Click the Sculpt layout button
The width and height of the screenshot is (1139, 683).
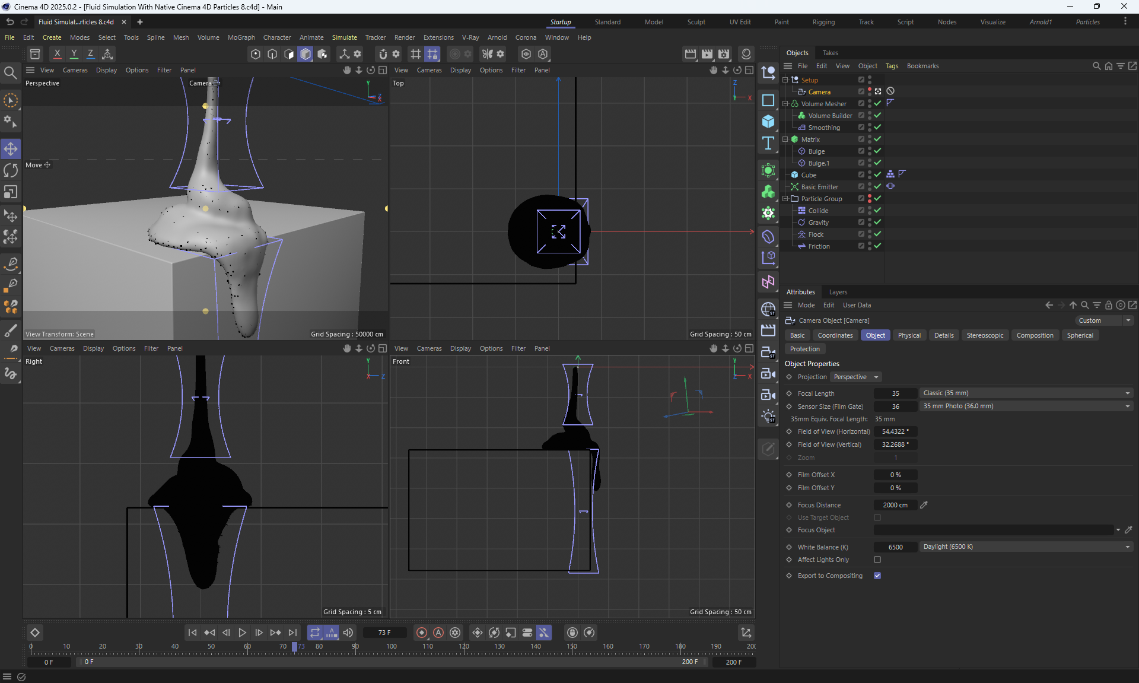click(696, 22)
